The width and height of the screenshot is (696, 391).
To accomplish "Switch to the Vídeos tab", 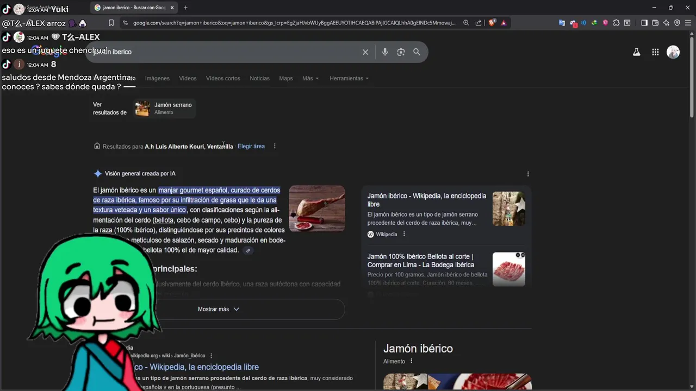I will point(188,78).
